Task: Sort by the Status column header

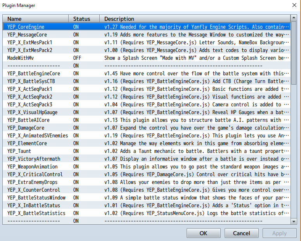Action: pyautogui.click(x=84, y=19)
